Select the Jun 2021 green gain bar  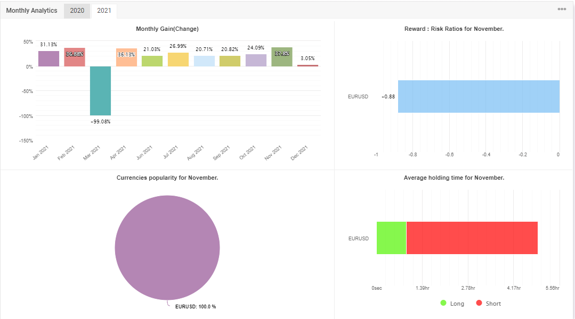(152, 61)
